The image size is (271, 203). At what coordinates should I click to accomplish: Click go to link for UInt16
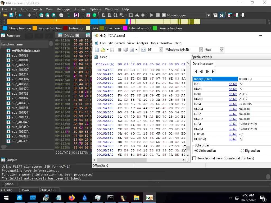[233, 99]
